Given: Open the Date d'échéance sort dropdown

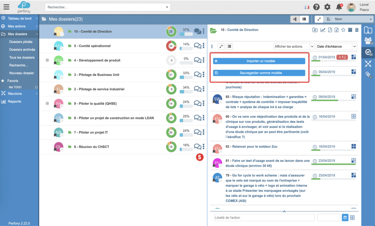Looking at the screenshot, I should point(336,47).
